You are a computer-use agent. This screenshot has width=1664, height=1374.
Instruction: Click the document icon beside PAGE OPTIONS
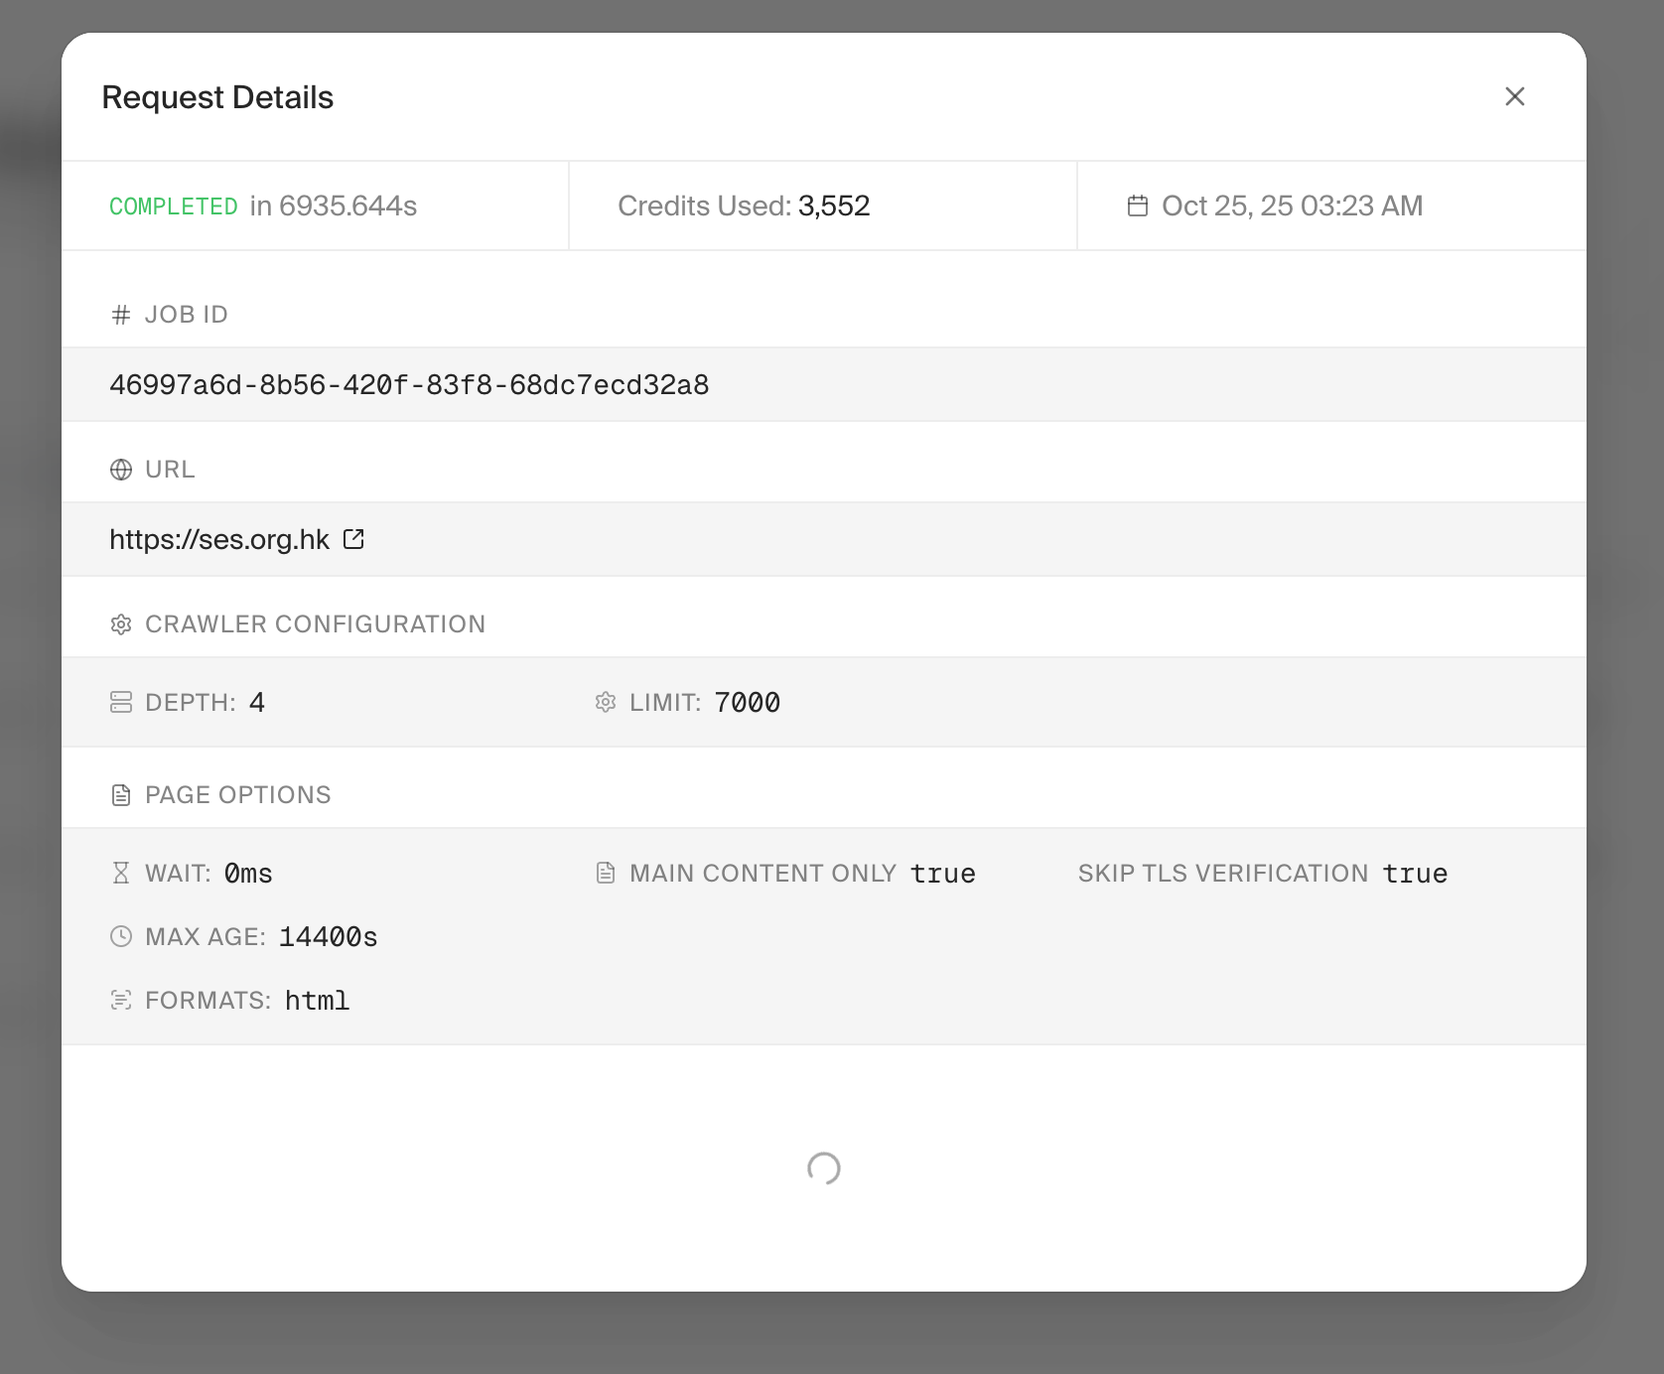coord(121,795)
